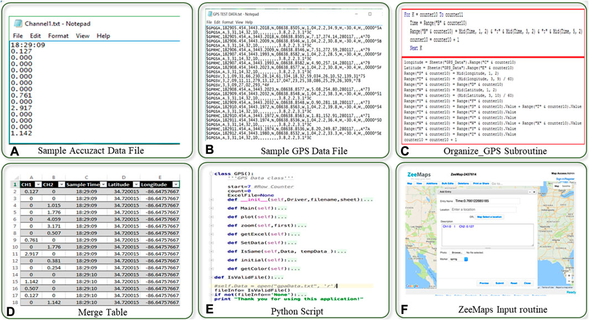Open the Bulk Edits menu in ZeeMaps
This screenshot has height=320, width=589.
pos(447,183)
